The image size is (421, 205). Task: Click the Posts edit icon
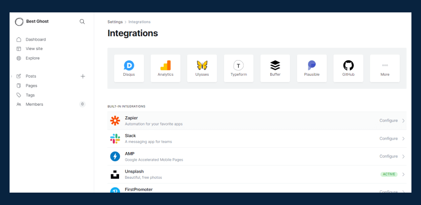(x=19, y=76)
